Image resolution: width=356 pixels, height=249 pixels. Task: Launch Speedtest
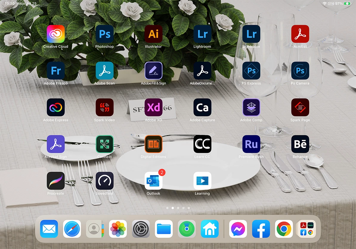click(104, 181)
